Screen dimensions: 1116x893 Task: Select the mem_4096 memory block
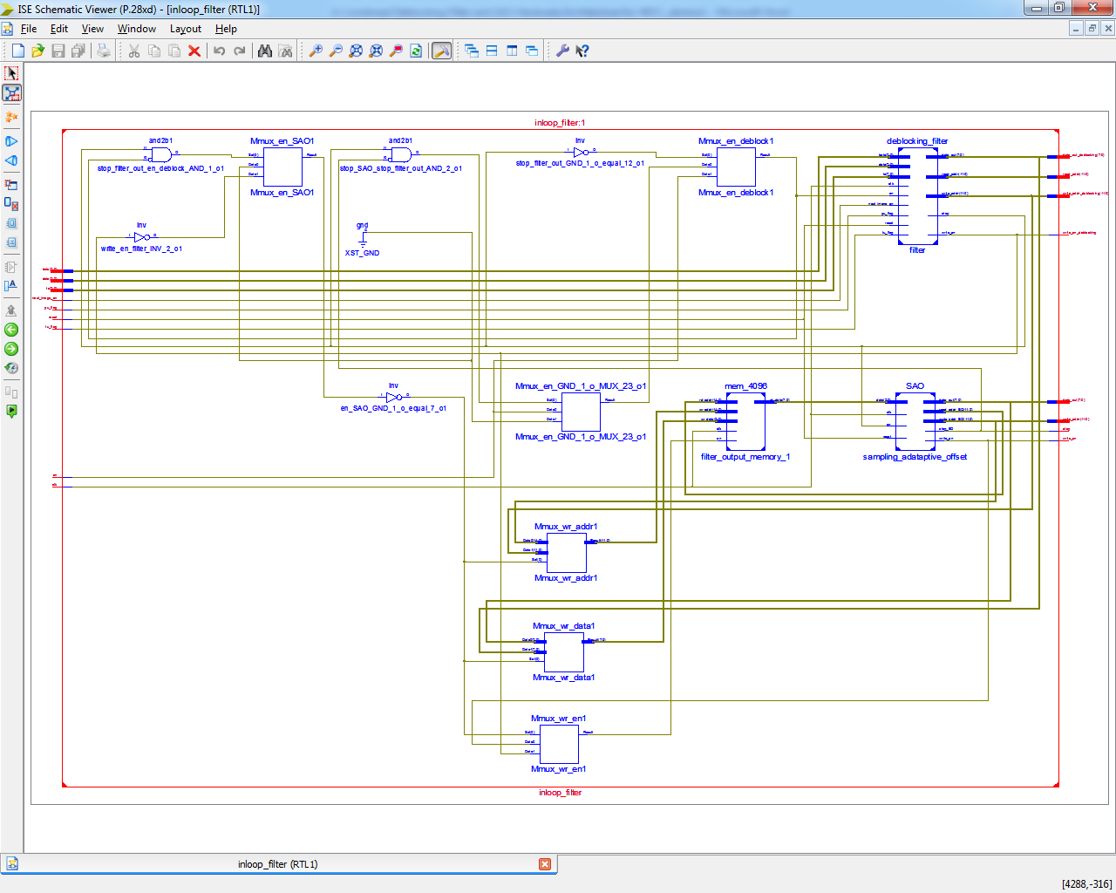745,421
